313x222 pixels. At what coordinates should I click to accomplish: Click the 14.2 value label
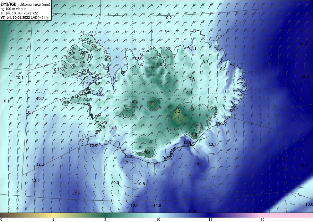click(x=198, y=164)
